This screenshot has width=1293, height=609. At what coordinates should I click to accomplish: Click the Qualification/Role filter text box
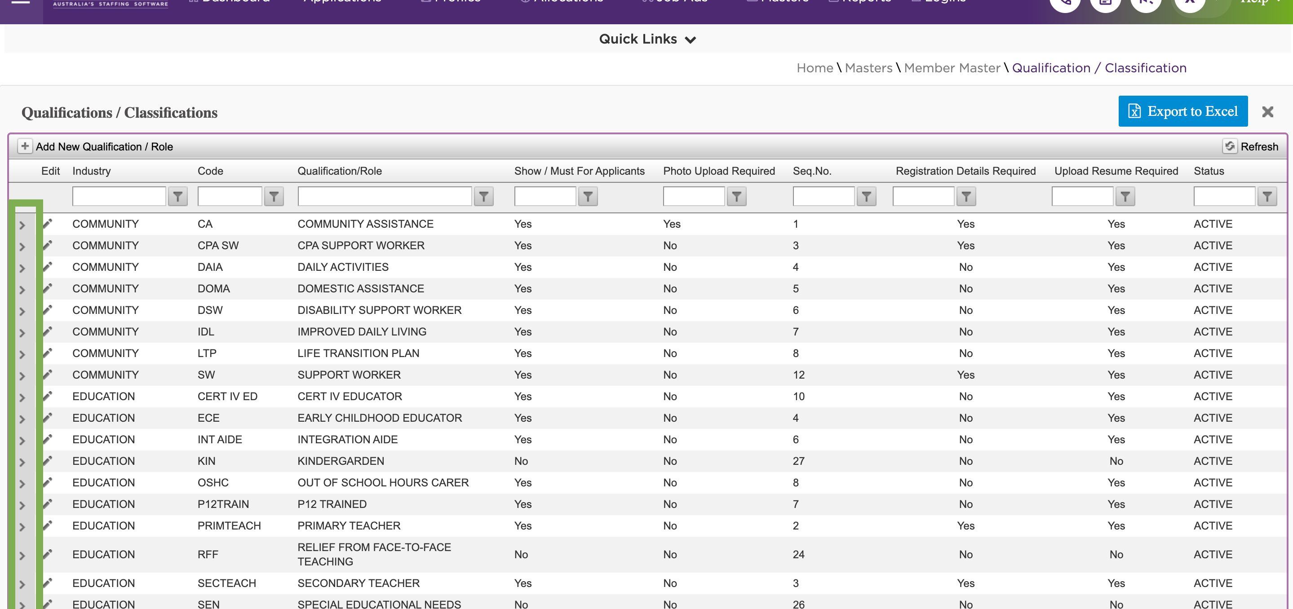click(x=385, y=196)
